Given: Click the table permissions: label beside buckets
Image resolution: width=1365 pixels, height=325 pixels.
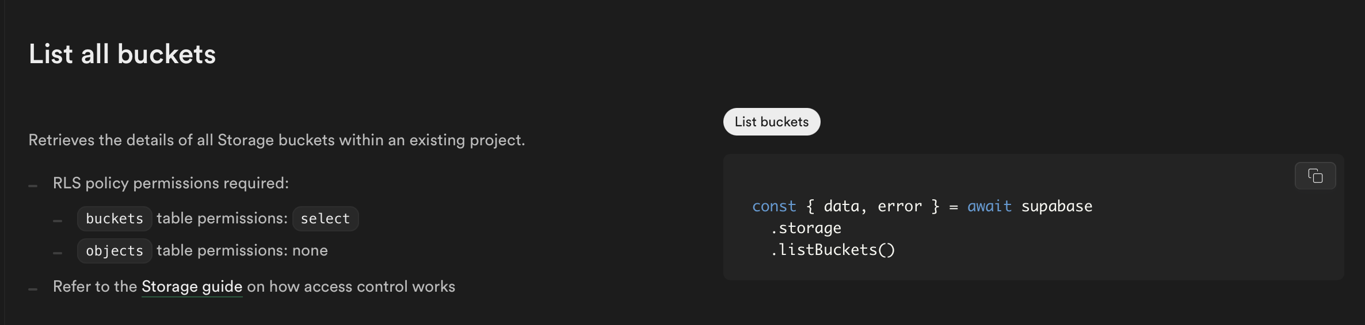Looking at the screenshot, I should [x=222, y=218].
